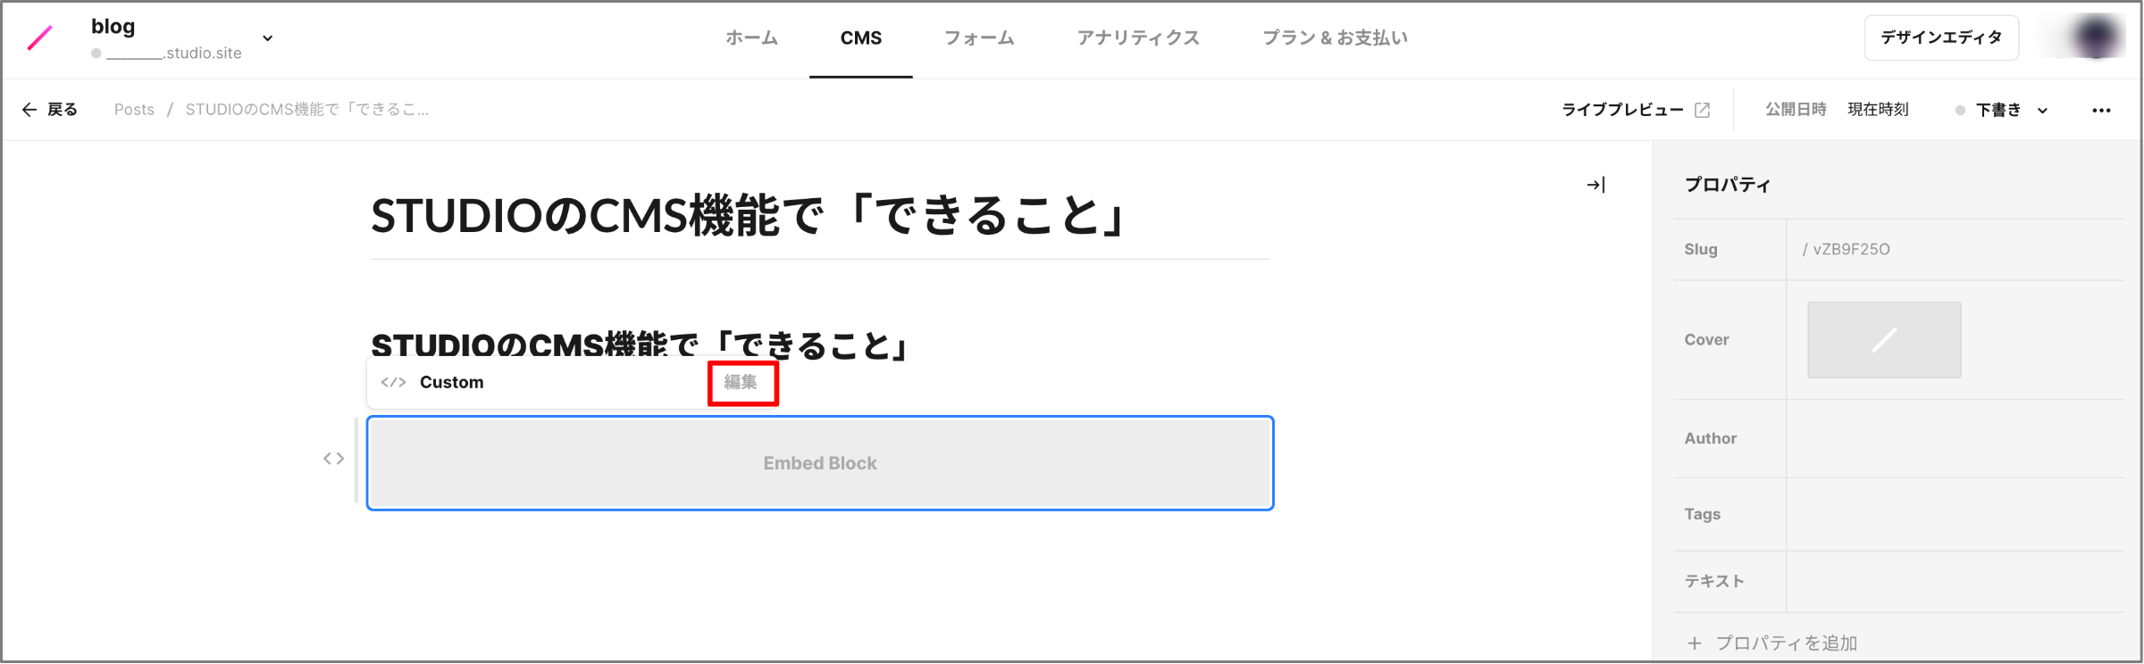Click the blurred user avatar

click(2096, 37)
